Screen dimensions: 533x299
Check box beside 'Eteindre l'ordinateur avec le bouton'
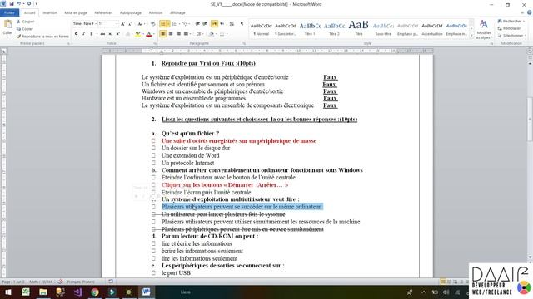pyautogui.click(x=153, y=177)
